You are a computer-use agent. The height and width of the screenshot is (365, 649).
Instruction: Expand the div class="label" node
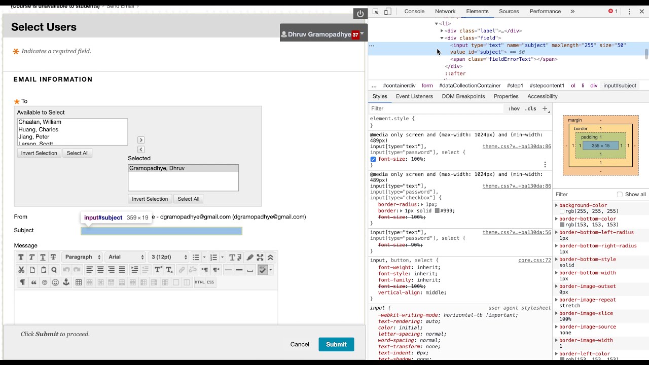point(442,31)
